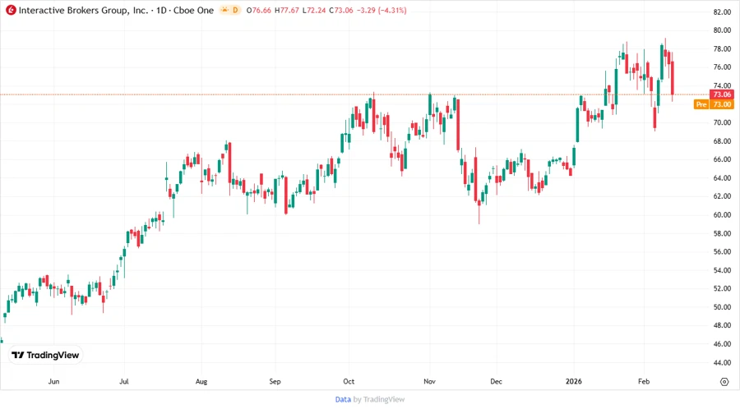The width and height of the screenshot is (740, 409).
Task: Click the 56.00 price axis label
Action: pyautogui.click(x=722, y=252)
